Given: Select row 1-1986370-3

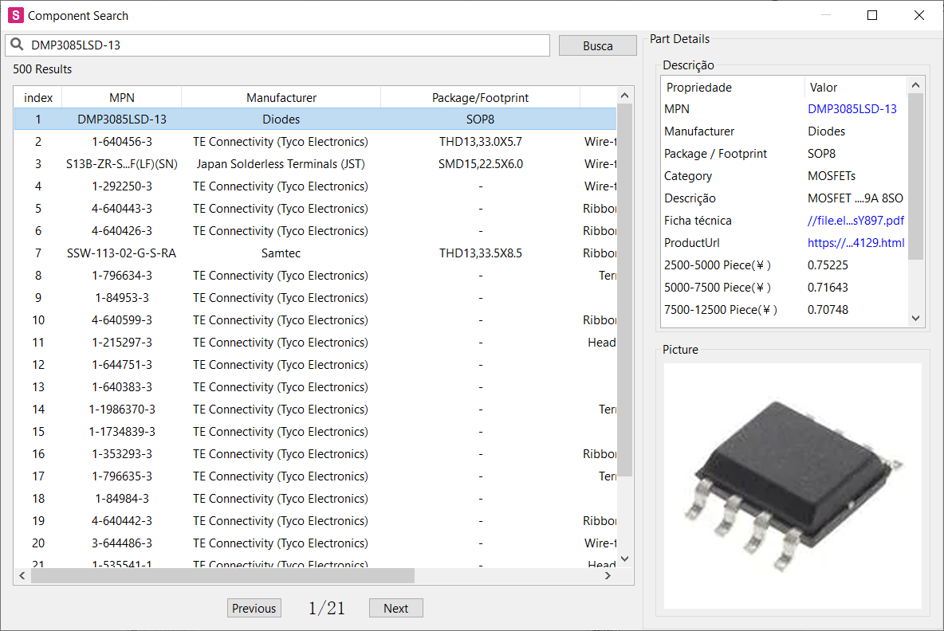Looking at the screenshot, I should click(316, 409).
